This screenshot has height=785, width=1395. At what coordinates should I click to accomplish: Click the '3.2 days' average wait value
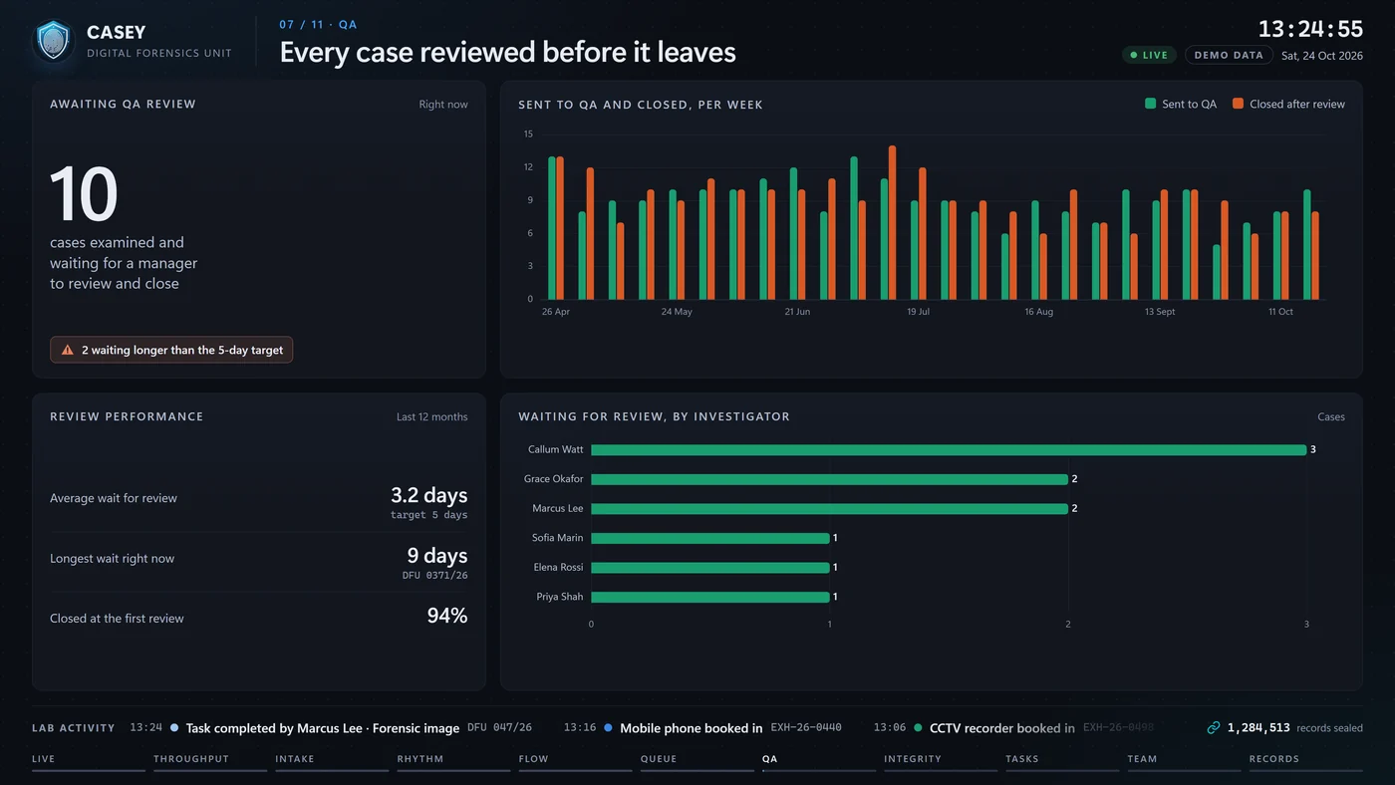click(428, 495)
